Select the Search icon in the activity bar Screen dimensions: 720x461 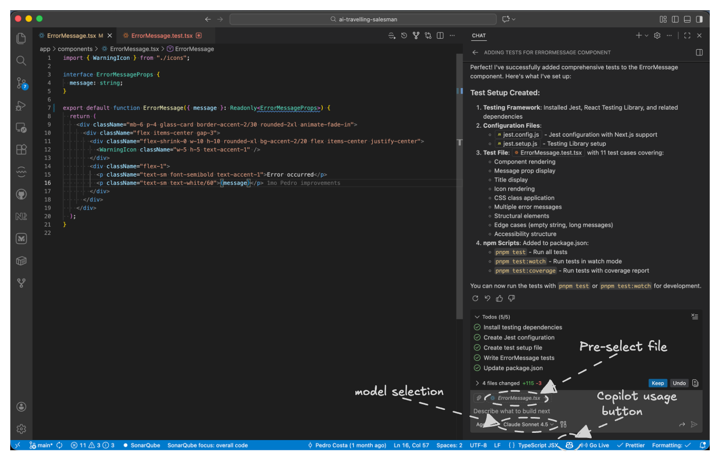coord(21,60)
